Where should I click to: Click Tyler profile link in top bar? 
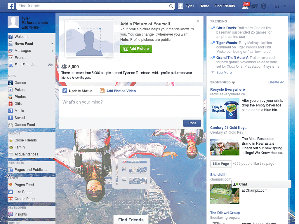click(190, 6)
